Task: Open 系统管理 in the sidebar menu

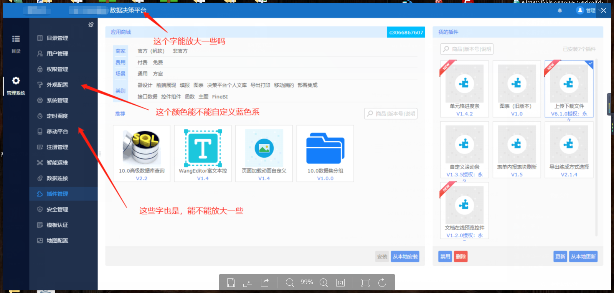Action: click(x=63, y=100)
